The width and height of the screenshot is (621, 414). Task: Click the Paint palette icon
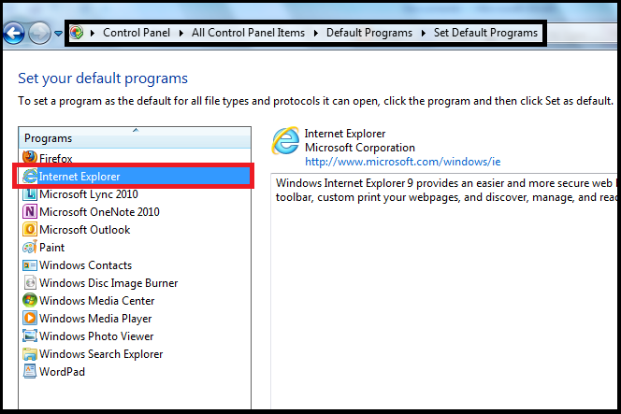pyautogui.click(x=30, y=248)
